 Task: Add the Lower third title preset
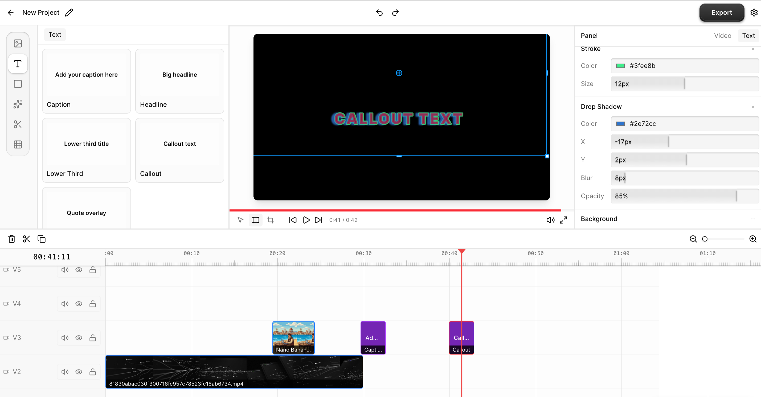coord(86,150)
